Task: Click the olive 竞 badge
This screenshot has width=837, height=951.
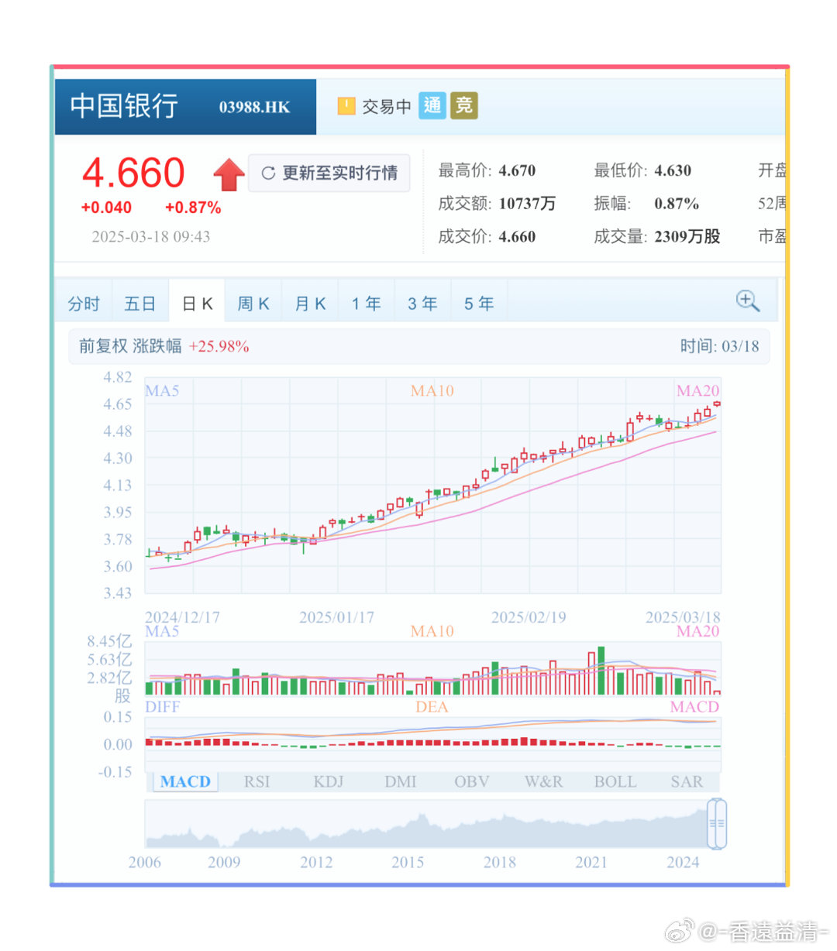Action: coord(463,105)
